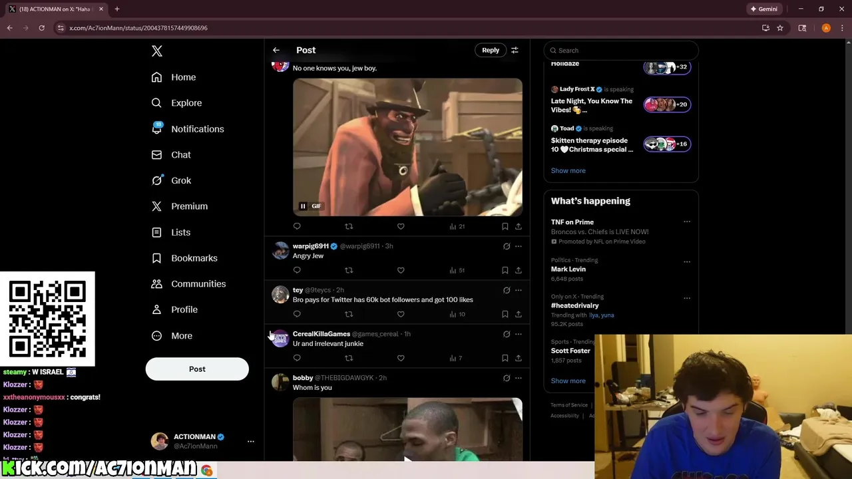852x479 pixels.
Task: Open reply sort filter options
Action: click(x=515, y=50)
